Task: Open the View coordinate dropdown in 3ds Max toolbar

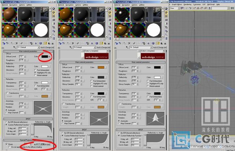Action: point(179,8)
